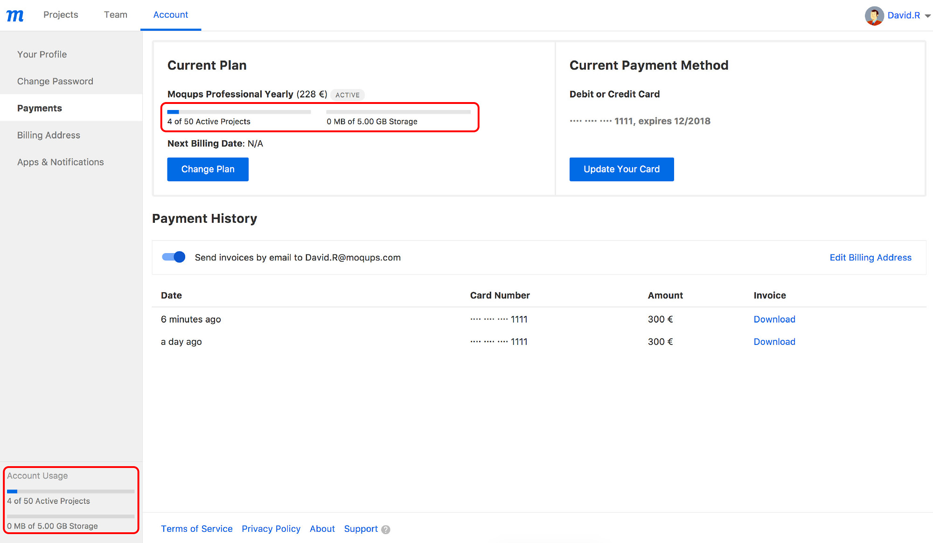Click David.R user avatar picture
933x543 pixels.
tap(874, 15)
